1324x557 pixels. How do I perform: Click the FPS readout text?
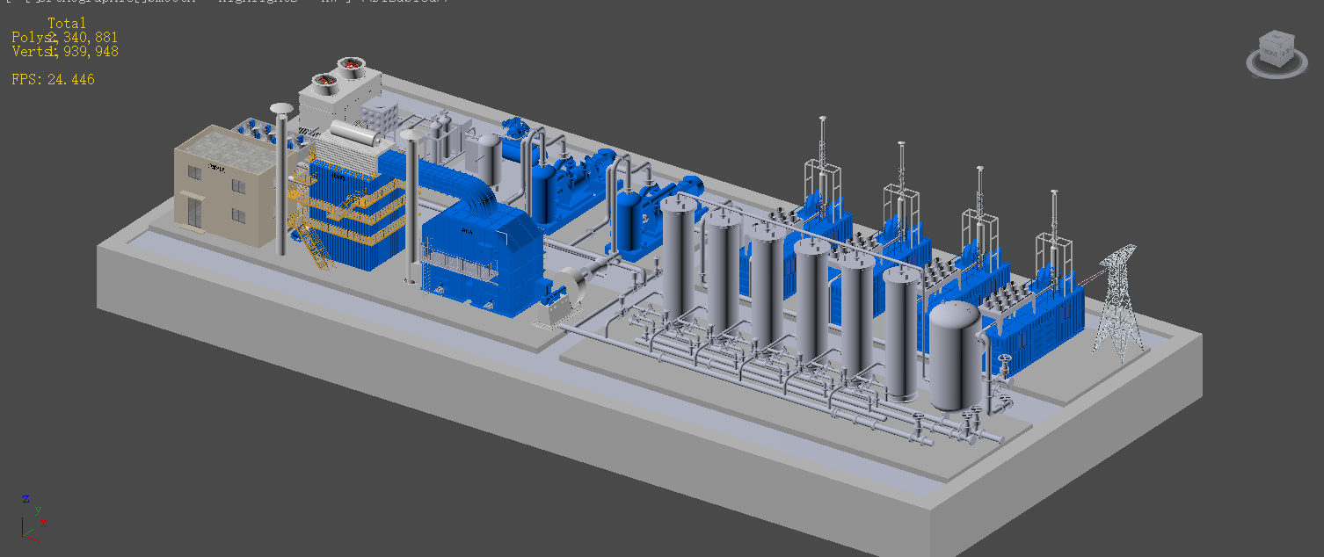click(53, 79)
